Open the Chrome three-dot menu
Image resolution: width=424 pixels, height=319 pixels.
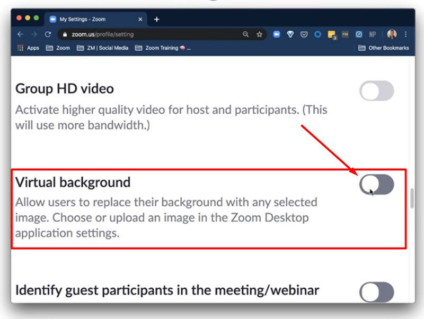pos(405,34)
